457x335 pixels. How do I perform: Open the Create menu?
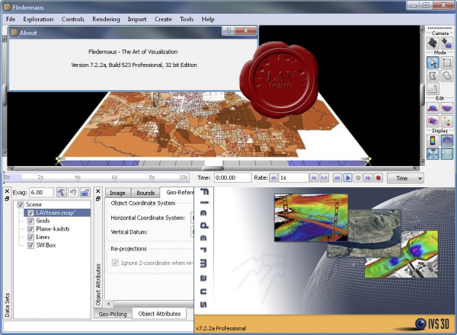(x=163, y=19)
